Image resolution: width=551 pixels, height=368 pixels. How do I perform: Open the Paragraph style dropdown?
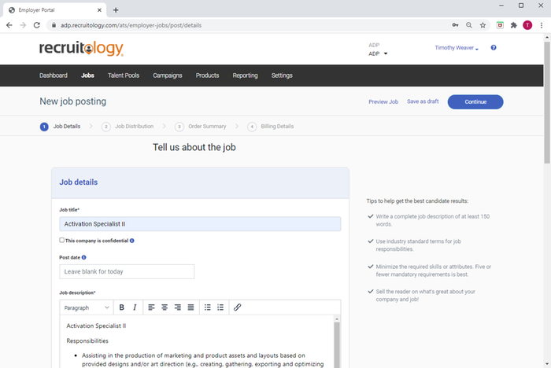tap(87, 307)
